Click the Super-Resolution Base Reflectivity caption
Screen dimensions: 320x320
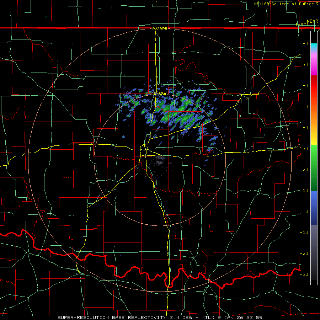pyautogui.click(x=160, y=318)
